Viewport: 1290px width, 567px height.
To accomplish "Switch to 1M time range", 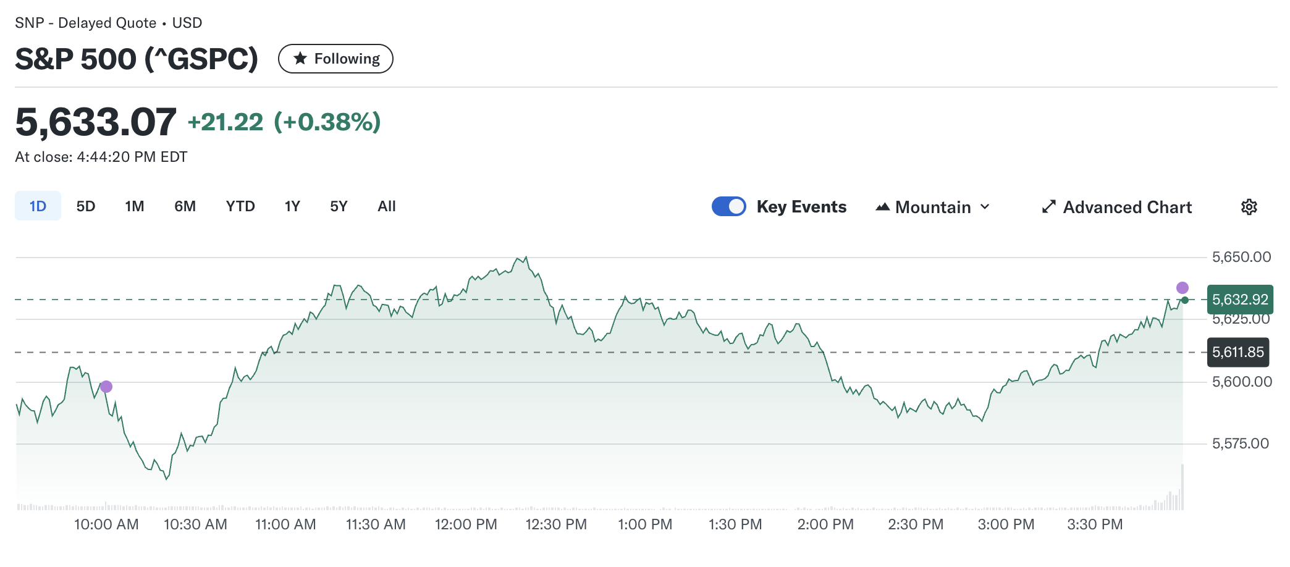I will click(x=135, y=206).
